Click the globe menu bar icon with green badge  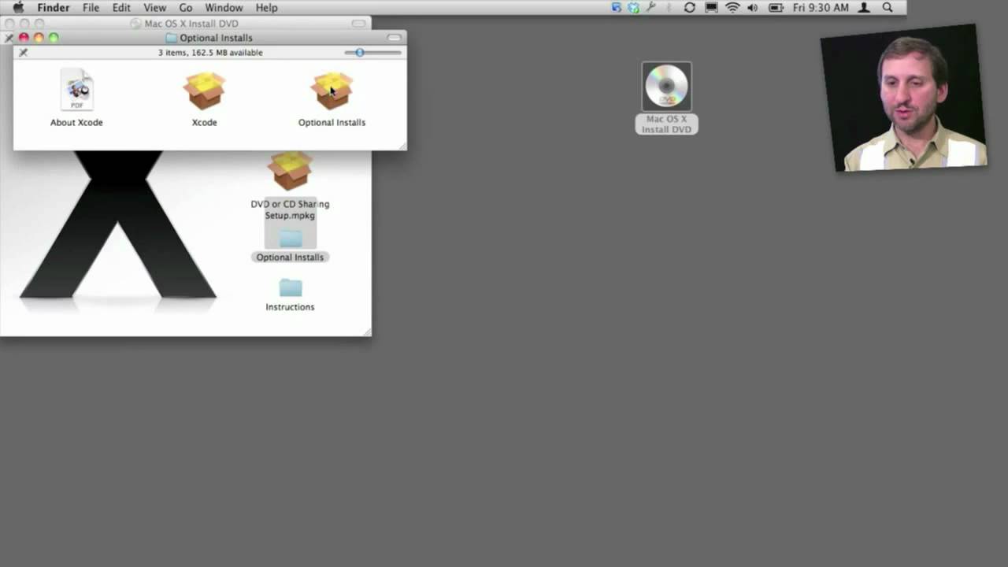tap(633, 8)
